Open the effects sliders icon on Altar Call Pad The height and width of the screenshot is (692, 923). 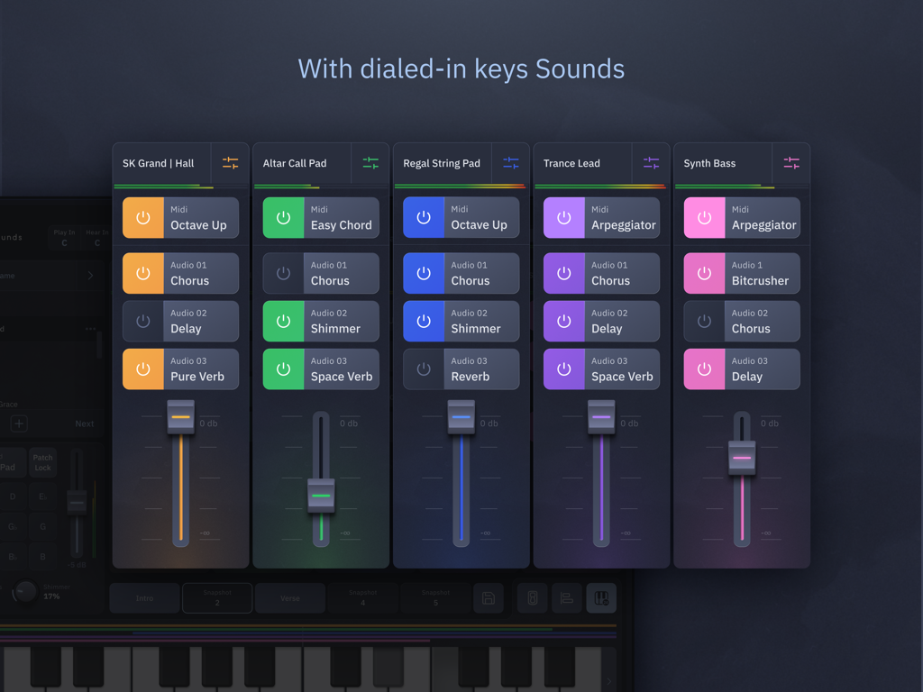click(x=370, y=163)
